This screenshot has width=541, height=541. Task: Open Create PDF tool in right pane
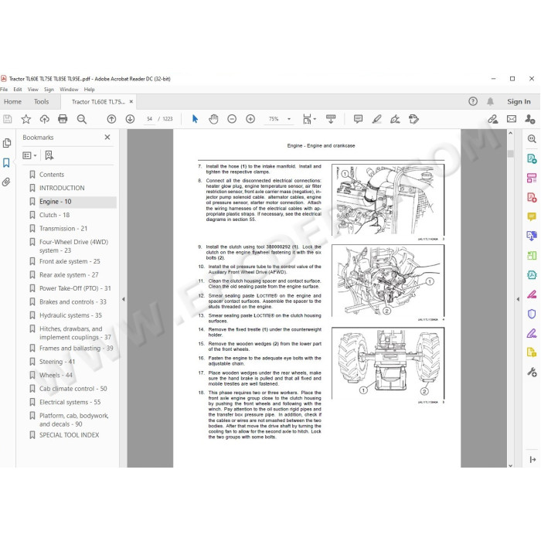[x=532, y=197]
